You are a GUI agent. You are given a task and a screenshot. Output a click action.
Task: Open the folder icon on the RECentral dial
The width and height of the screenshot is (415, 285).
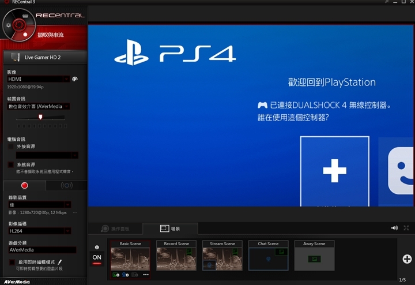point(25,16)
